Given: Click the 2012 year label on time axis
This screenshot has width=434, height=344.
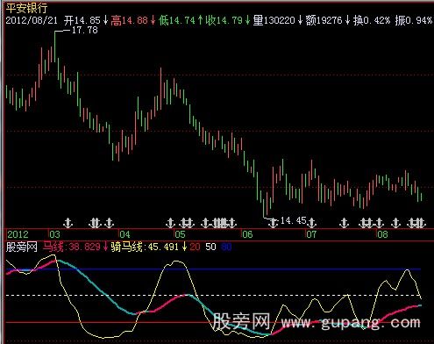Looking at the screenshot, I should 18,234.
